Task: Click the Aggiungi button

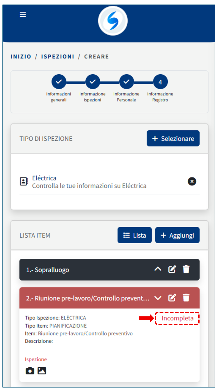Action: (177, 235)
